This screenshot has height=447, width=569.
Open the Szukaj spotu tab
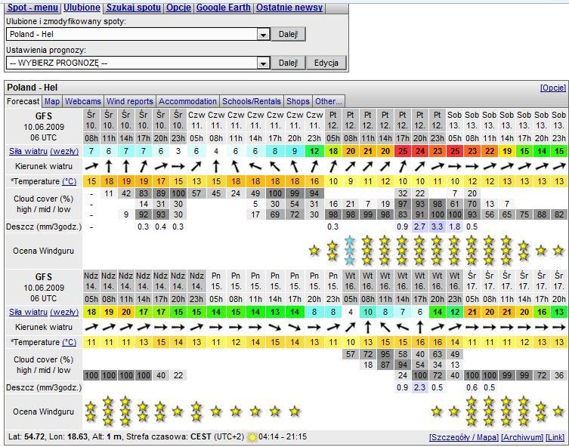(134, 8)
